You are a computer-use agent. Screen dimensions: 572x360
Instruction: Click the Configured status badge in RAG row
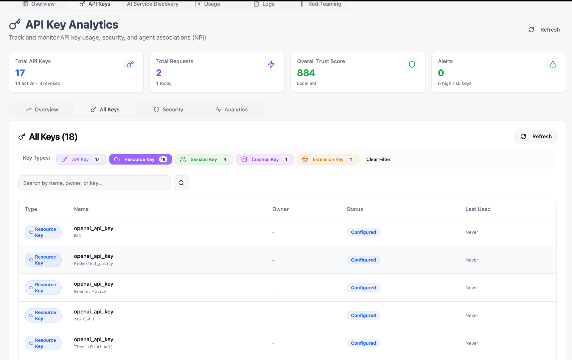pos(363,232)
